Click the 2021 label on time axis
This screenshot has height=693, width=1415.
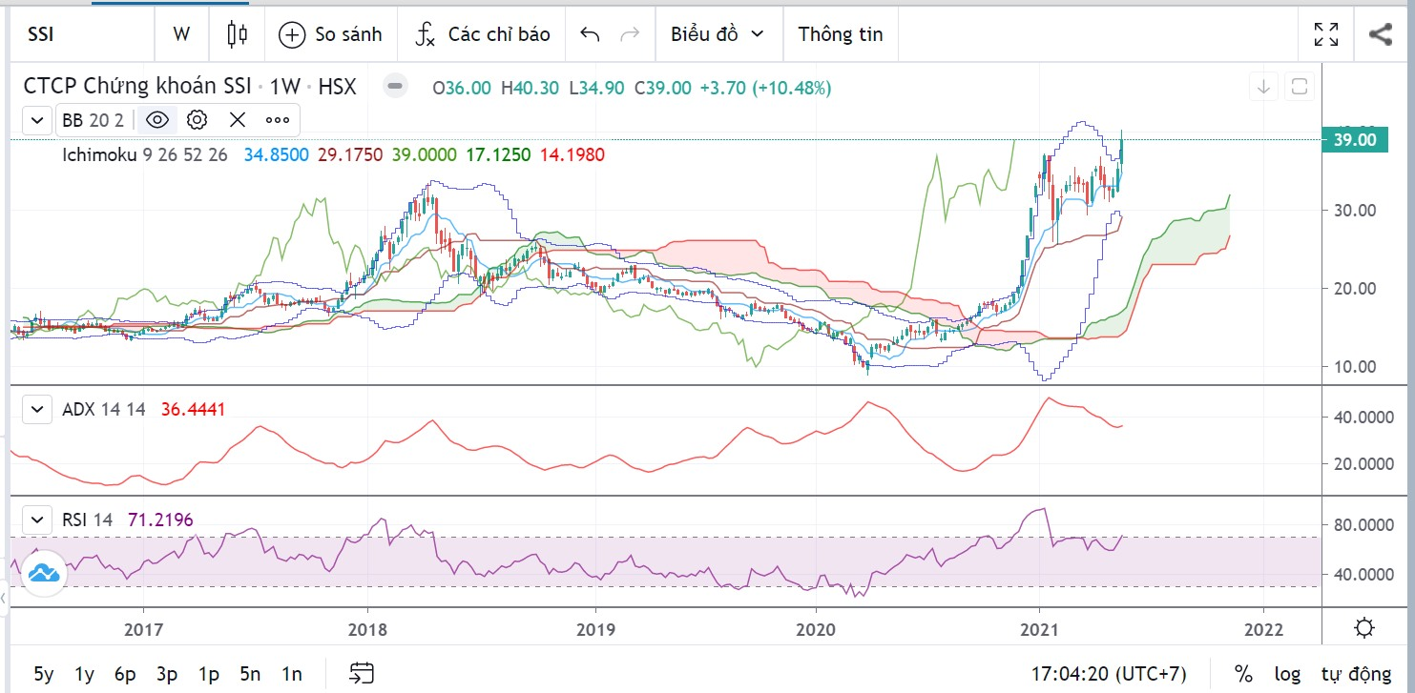[1038, 628]
